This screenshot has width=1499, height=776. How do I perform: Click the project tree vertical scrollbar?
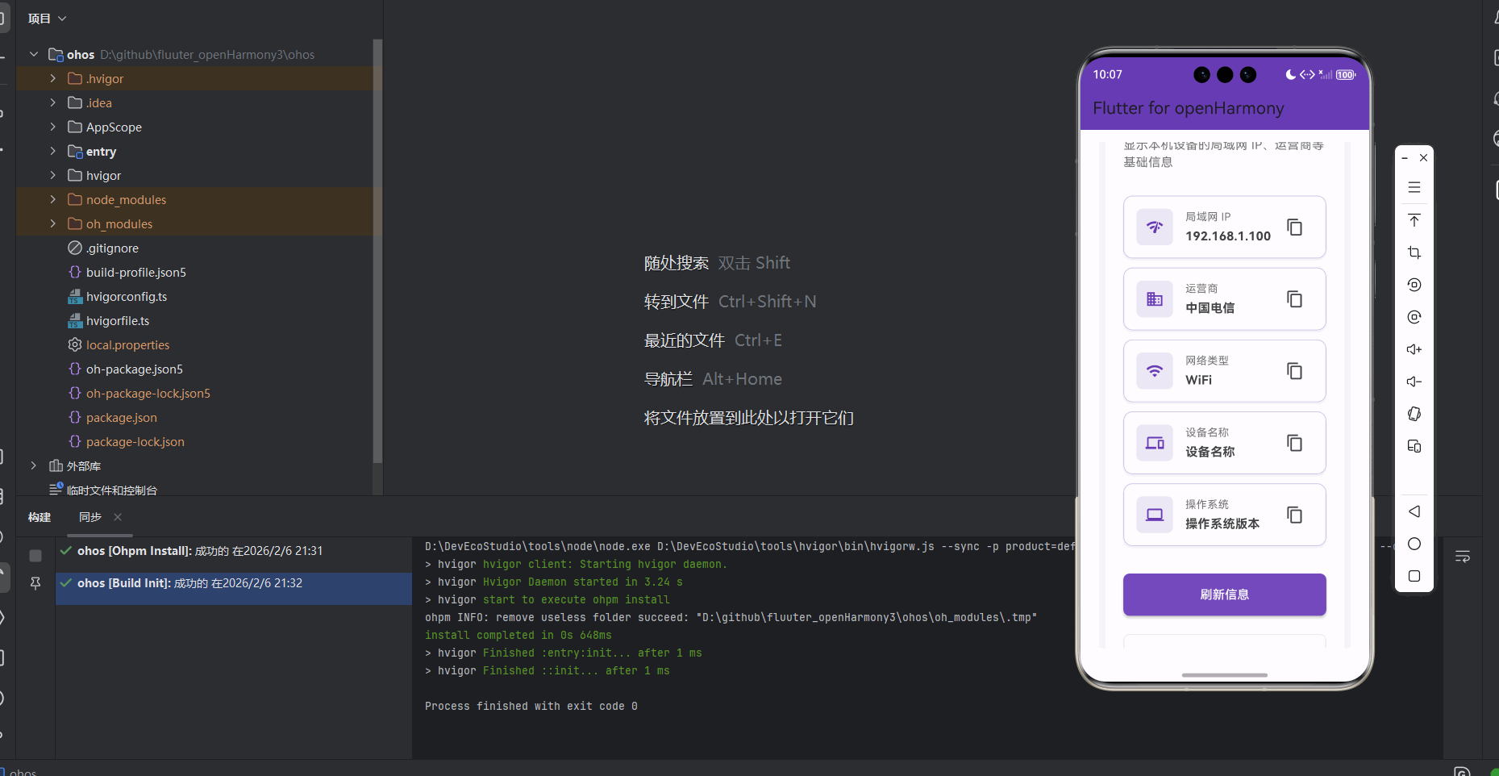point(377,250)
